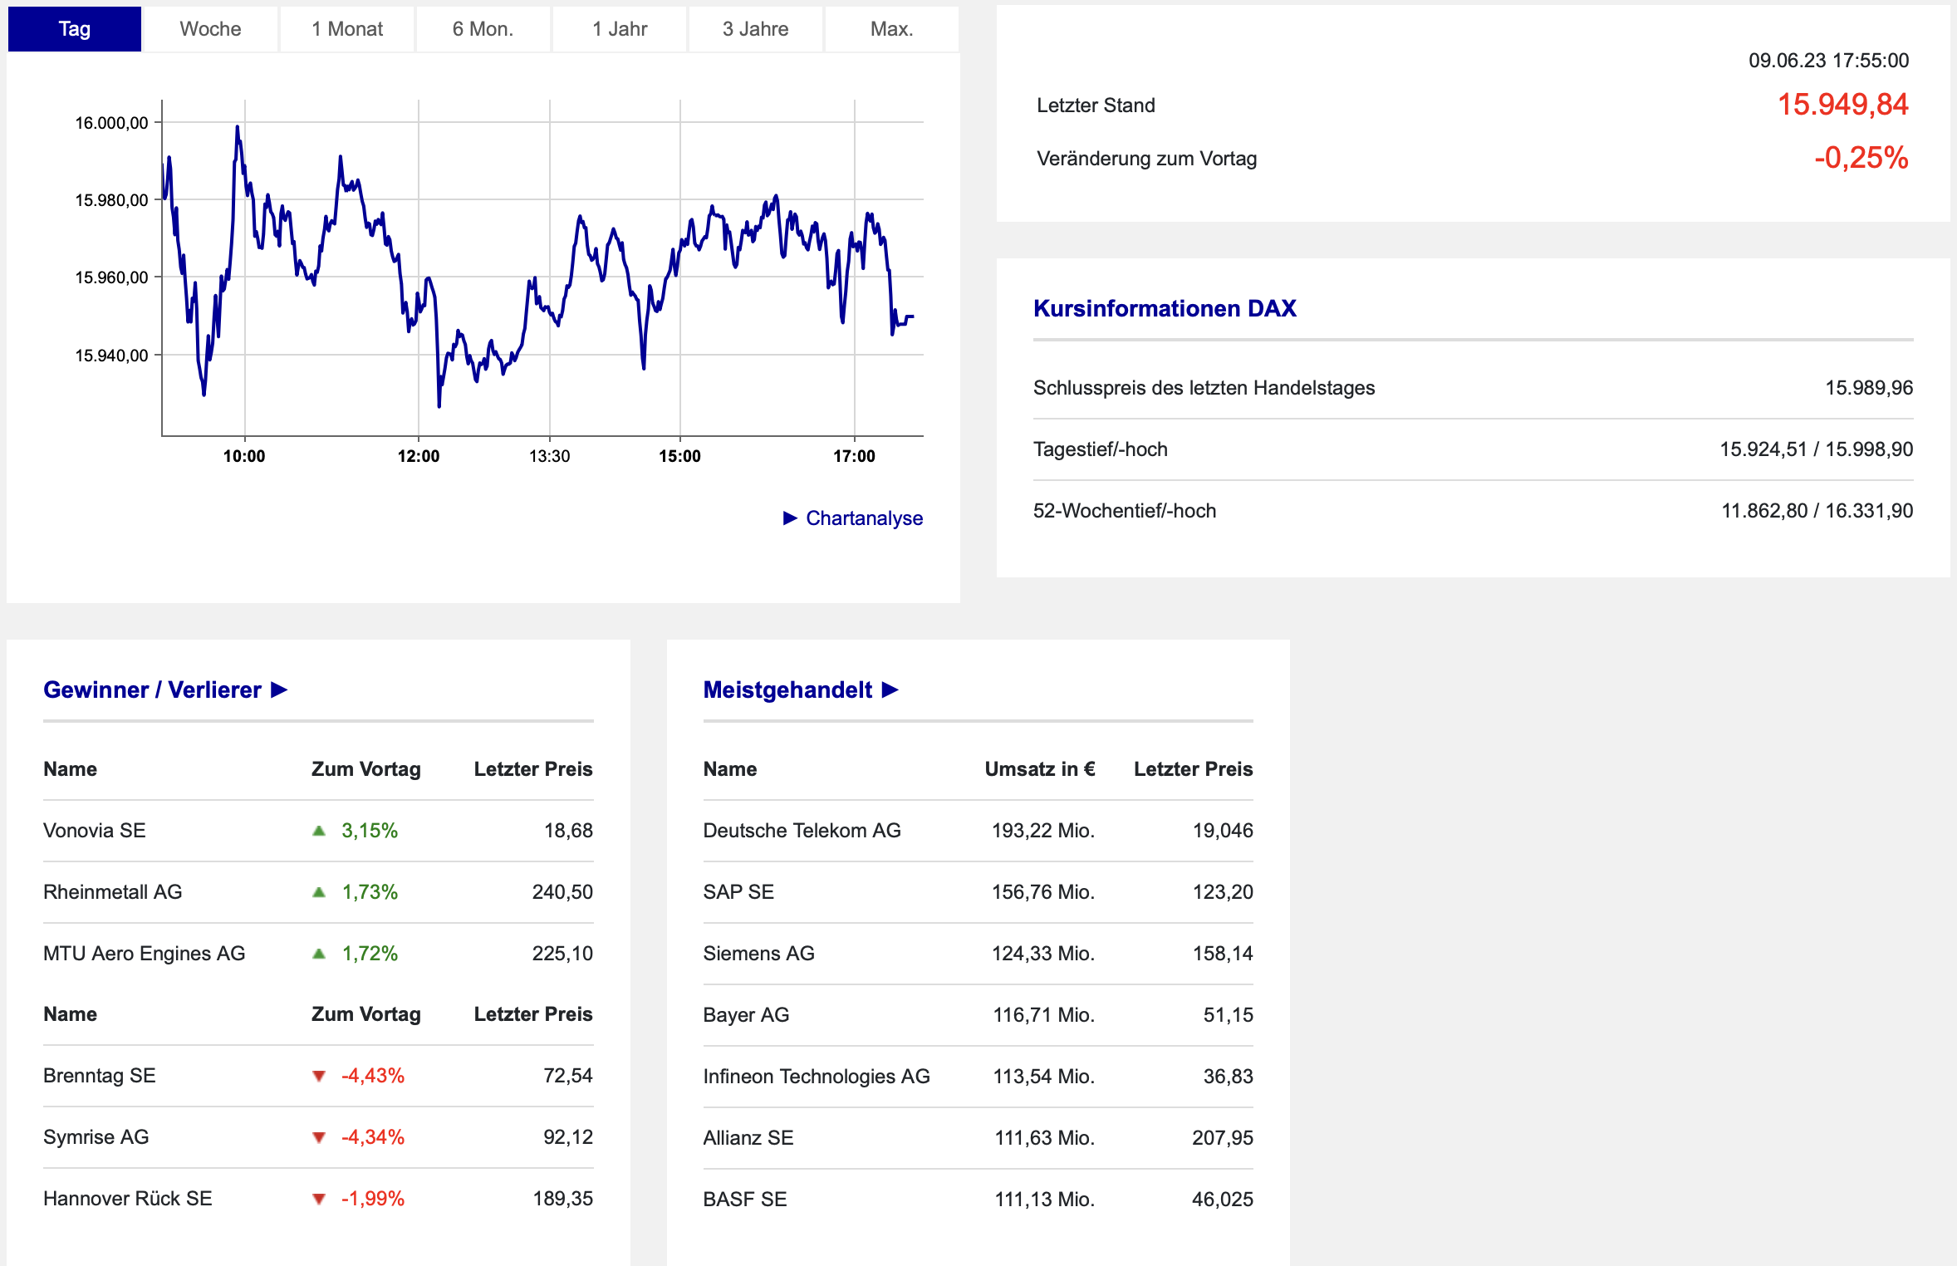1957x1266 pixels.
Task: Click red down arrow next to Brenntag SE
Action: click(319, 1077)
